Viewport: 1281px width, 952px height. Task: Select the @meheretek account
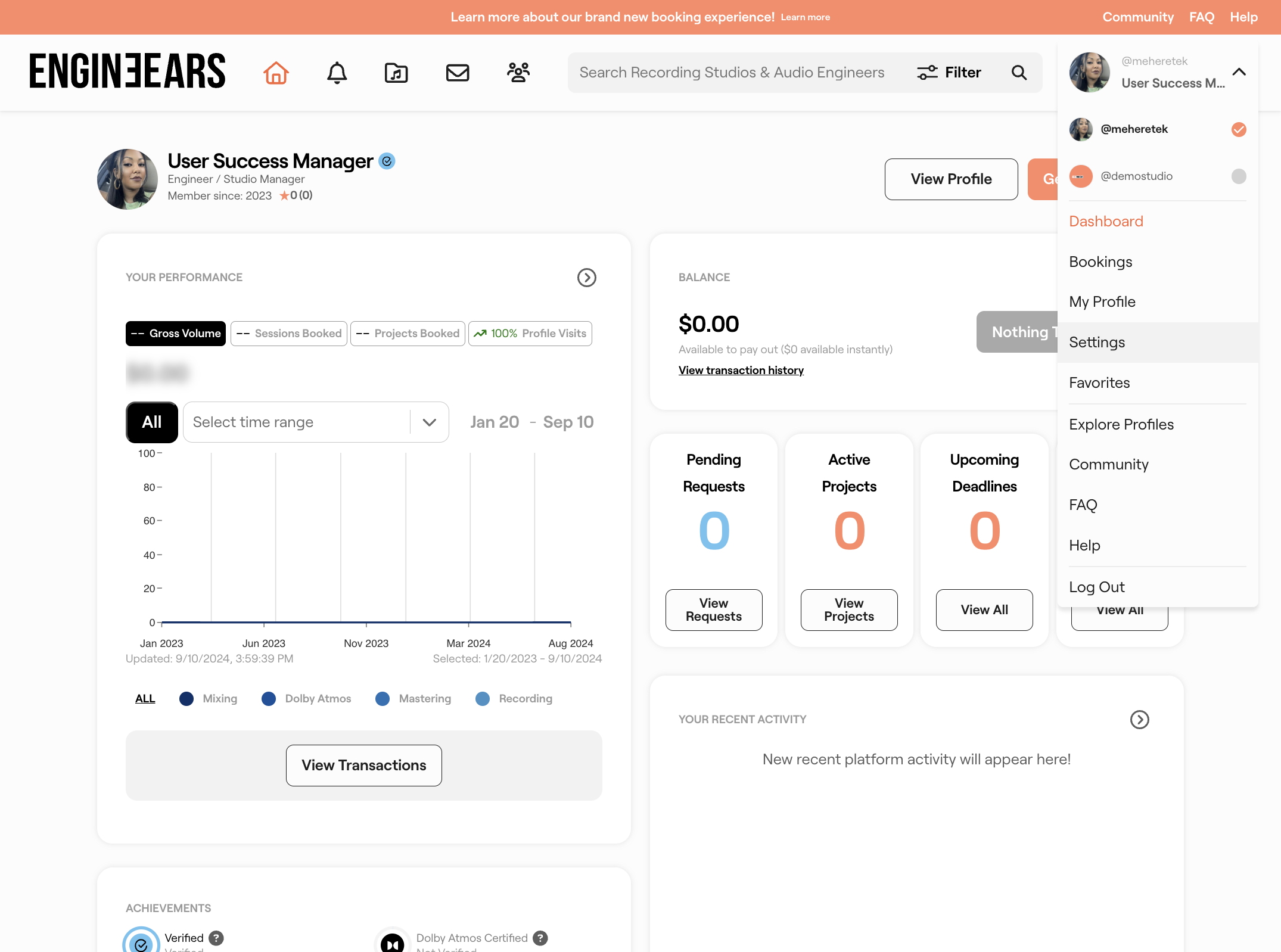(1158, 129)
